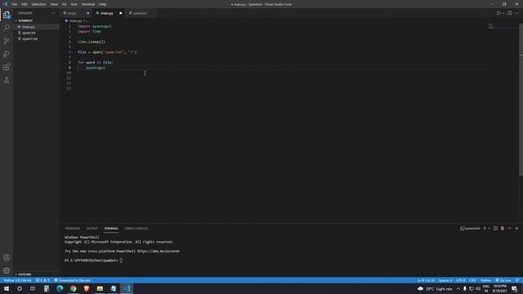Collapse the SPAMBOT folder section
Viewport: 523px width, 294px height.
25,20
